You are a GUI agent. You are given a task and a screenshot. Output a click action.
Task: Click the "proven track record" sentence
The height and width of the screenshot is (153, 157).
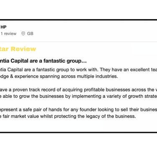click(x=78, y=90)
